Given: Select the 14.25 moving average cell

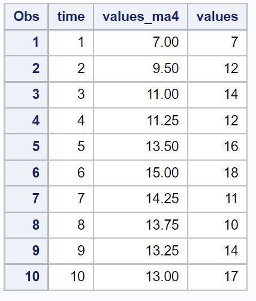Looking at the screenshot, I should coord(140,199).
